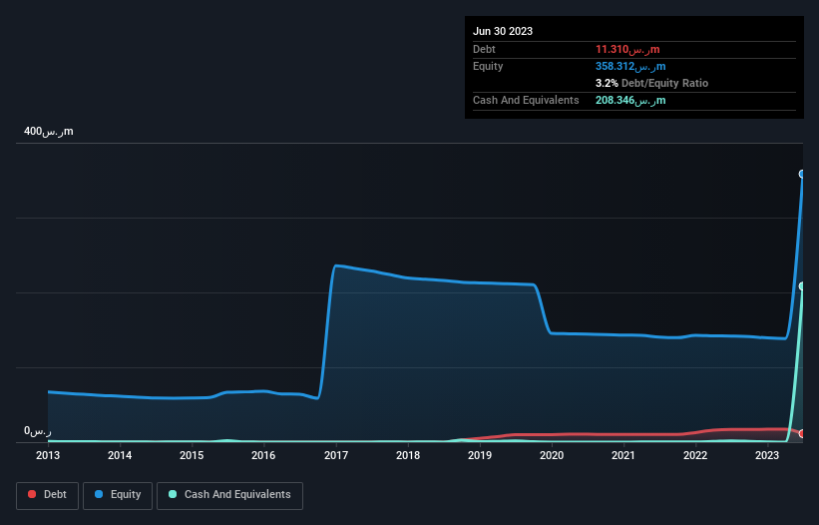
Task: Click the Debt row label in tooltip
Action: [484, 49]
